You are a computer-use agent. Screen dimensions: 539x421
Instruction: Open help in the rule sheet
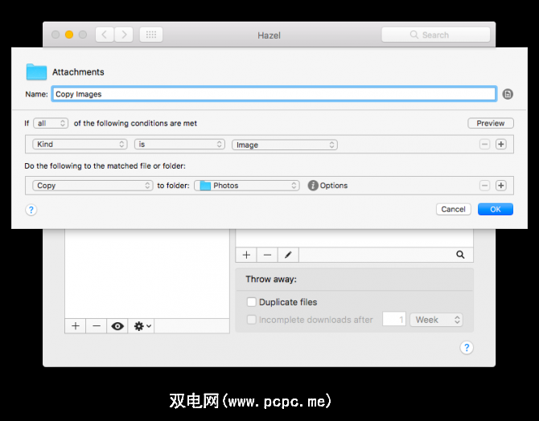pos(31,210)
